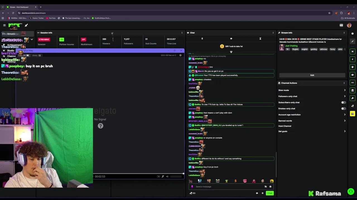Click the pop-out icon in Capture Utility player
The width and height of the screenshot is (357, 200).
click(158, 176)
